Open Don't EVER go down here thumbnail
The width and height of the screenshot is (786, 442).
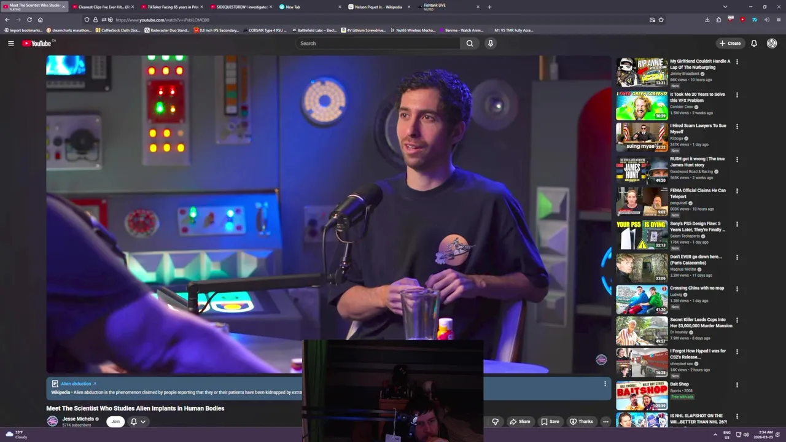pos(642,268)
